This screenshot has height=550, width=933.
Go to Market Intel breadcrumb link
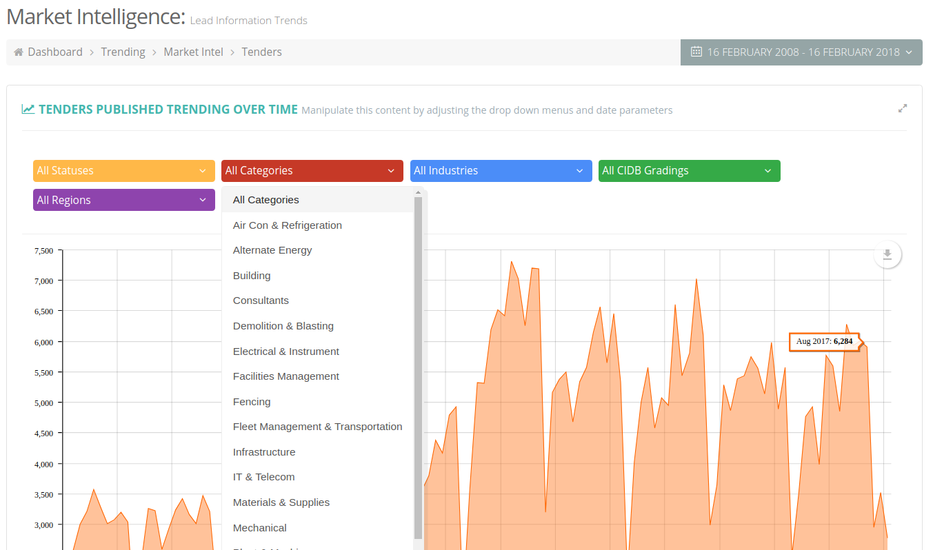[x=193, y=52]
